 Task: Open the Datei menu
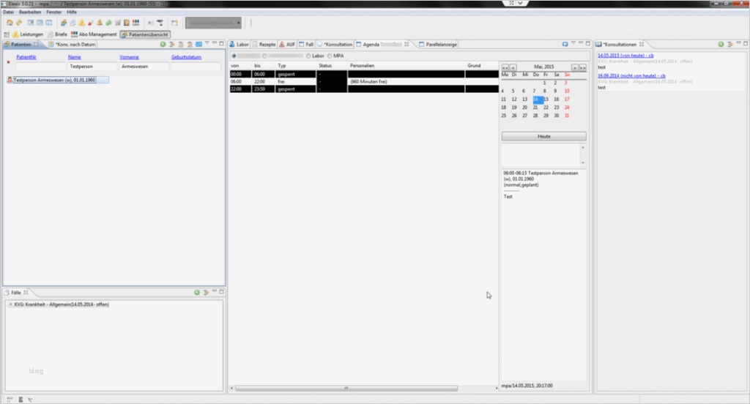point(8,12)
